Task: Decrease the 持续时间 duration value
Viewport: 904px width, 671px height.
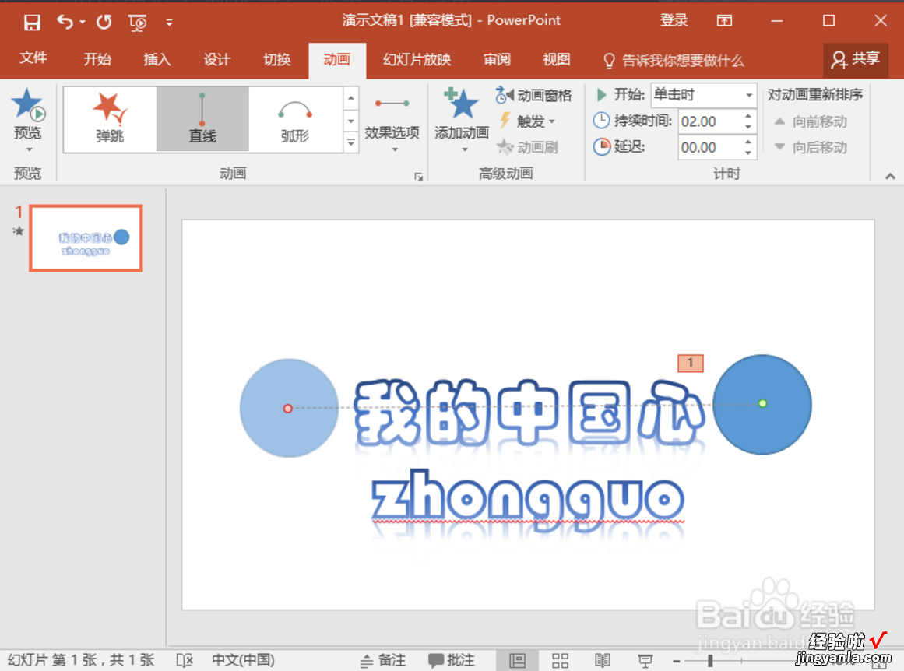Action: (x=747, y=127)
